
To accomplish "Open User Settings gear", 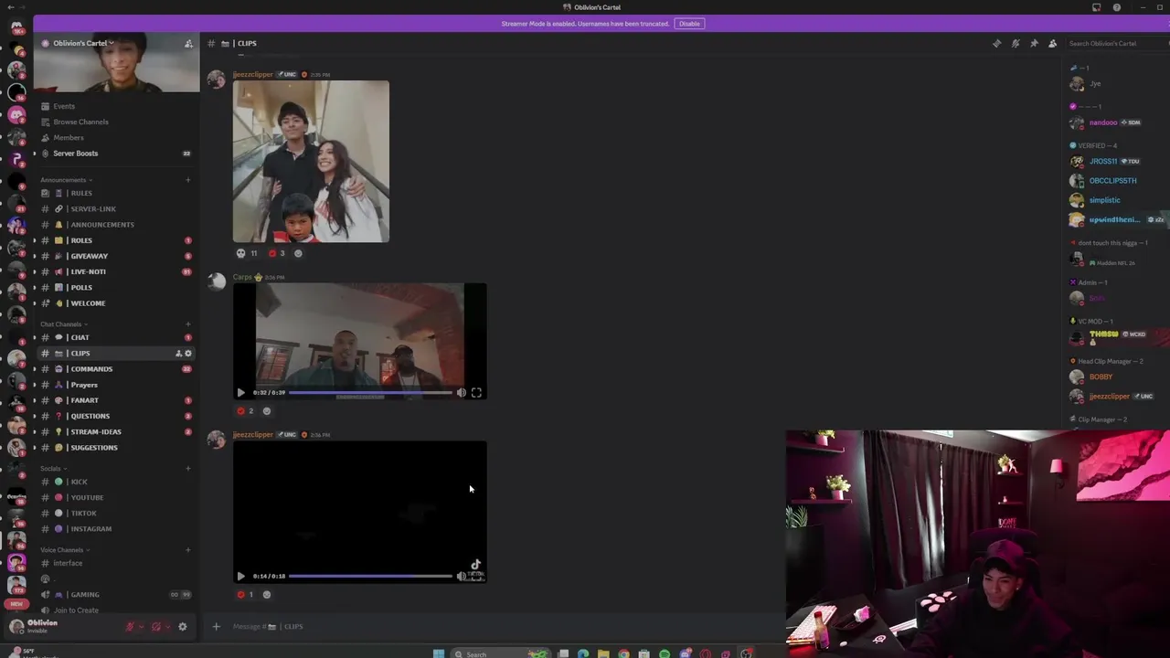I will pos(182,626).
